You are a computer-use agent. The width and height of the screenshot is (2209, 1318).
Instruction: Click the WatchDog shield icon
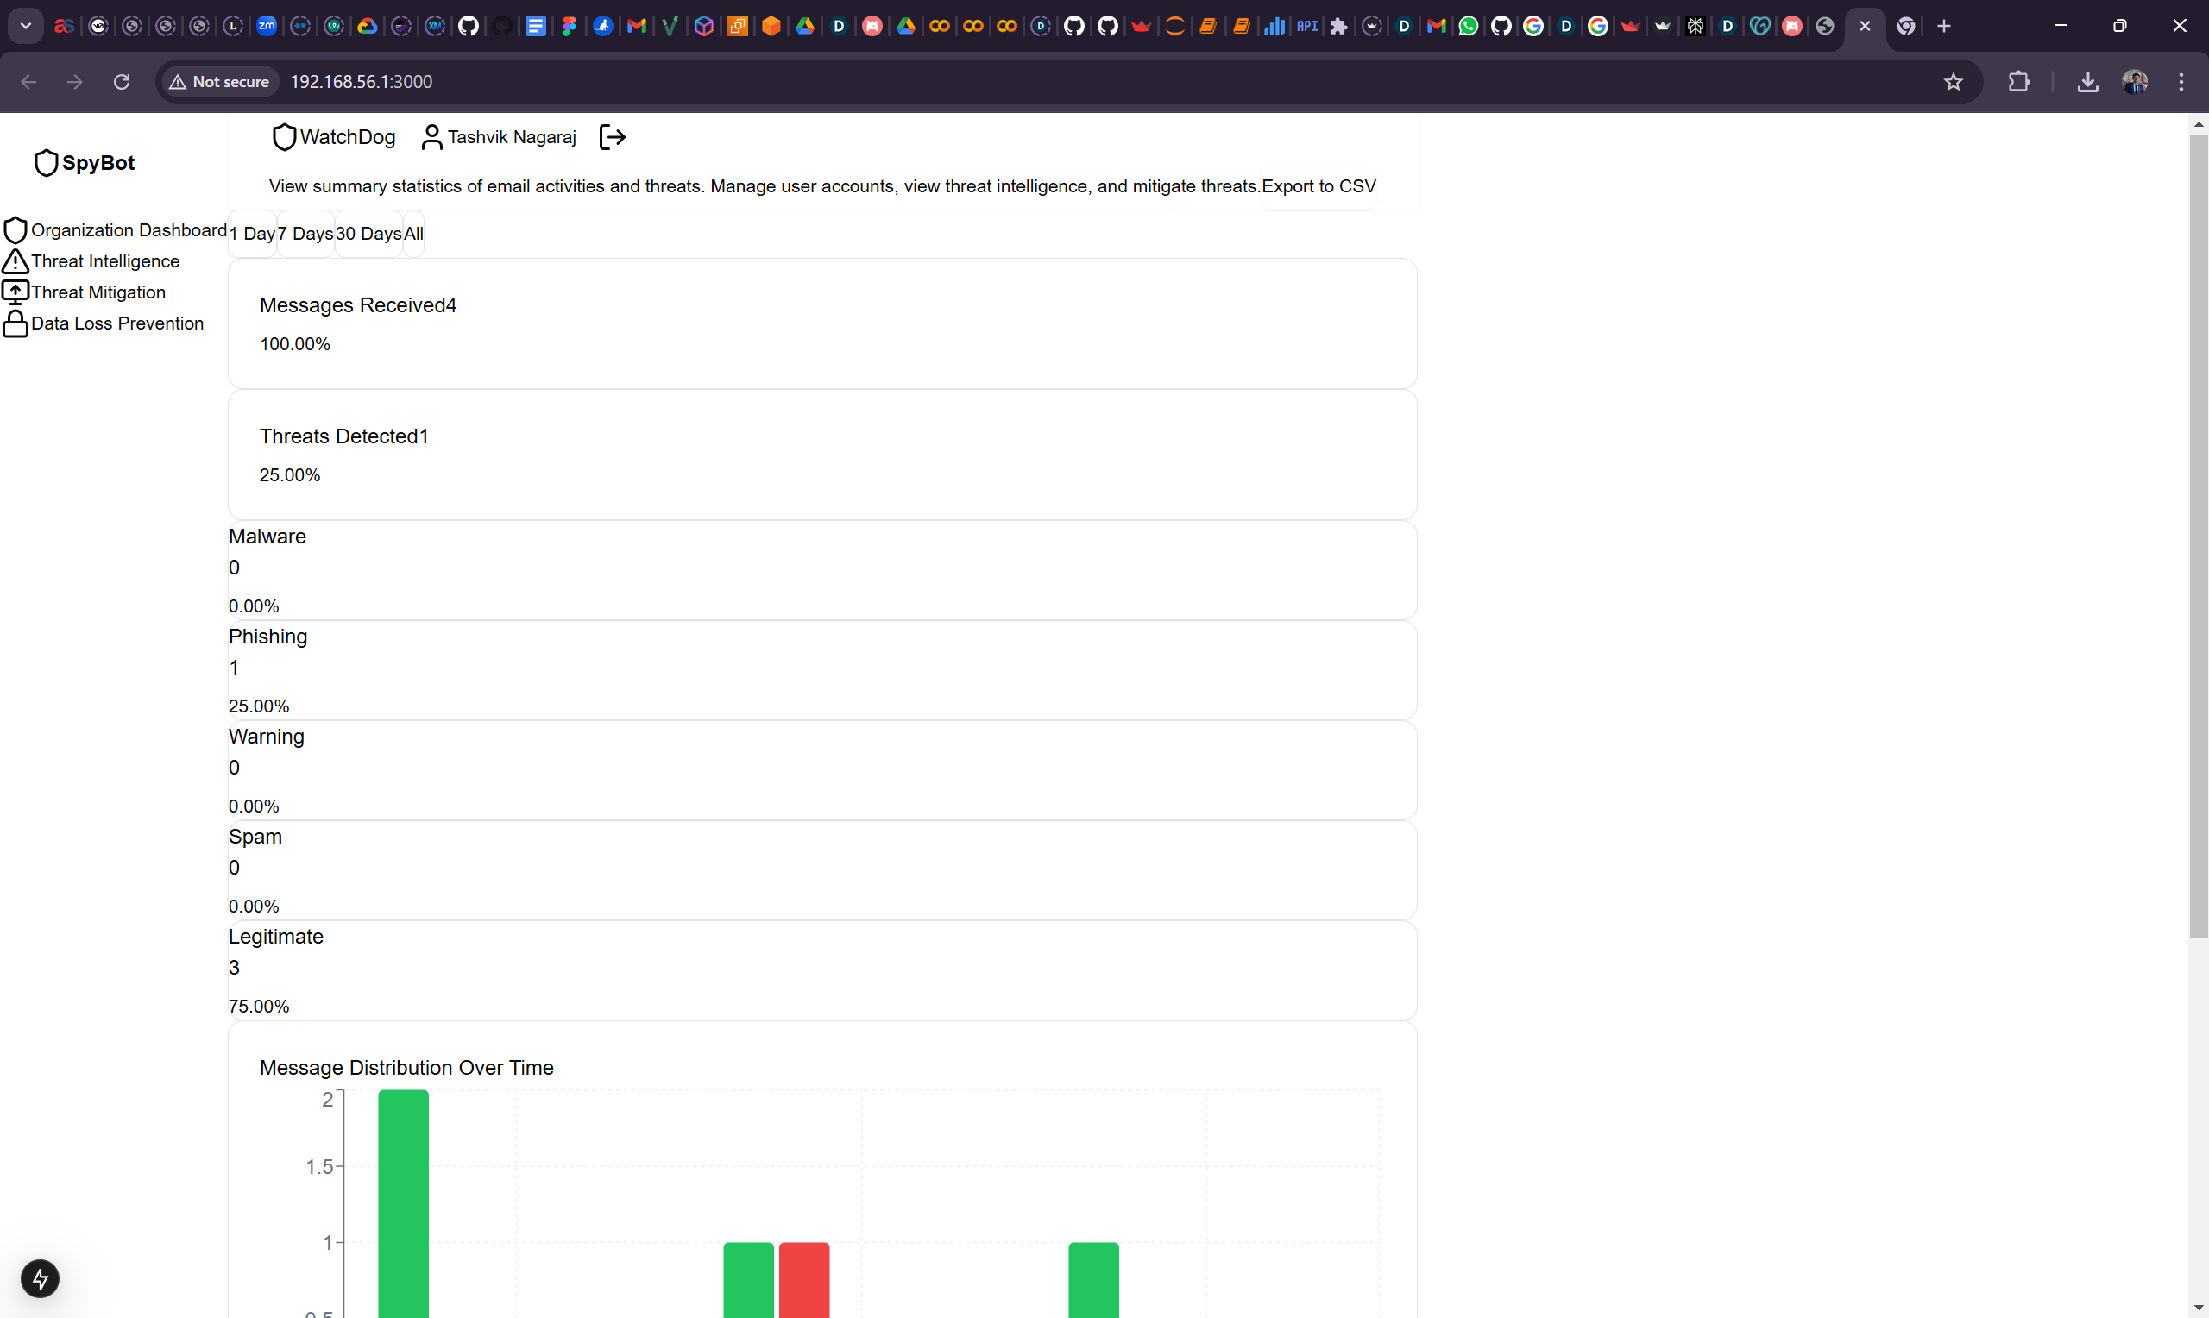(x=283, y=137)
